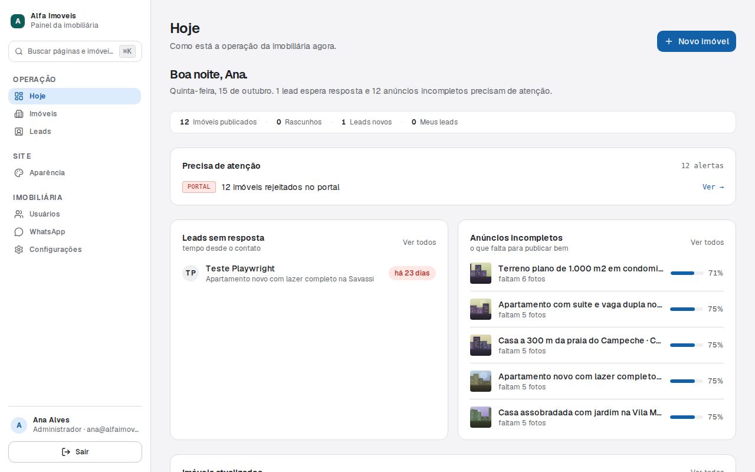Click Ver todos for Anúncios incompletos
This screenshot has height=472, width=755.
tap(707, 242)
